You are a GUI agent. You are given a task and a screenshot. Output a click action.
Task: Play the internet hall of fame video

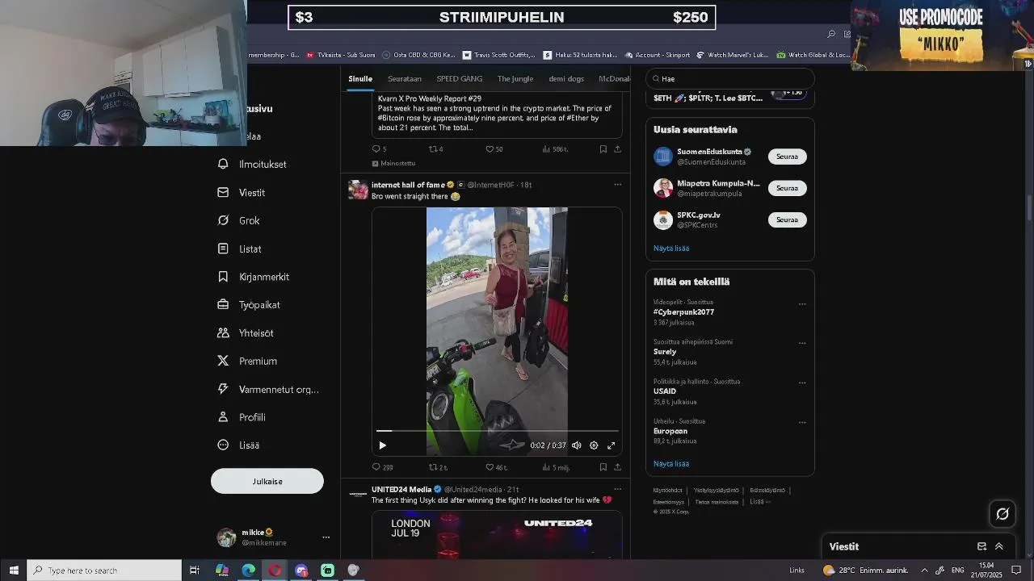tap(382, 445)
